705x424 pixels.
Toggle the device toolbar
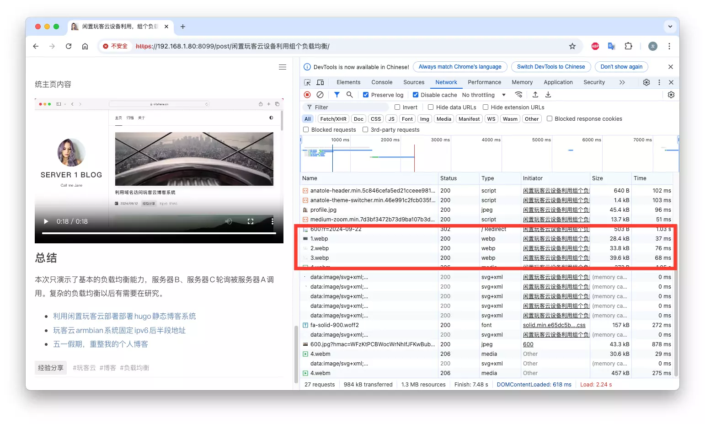(320, 82)
